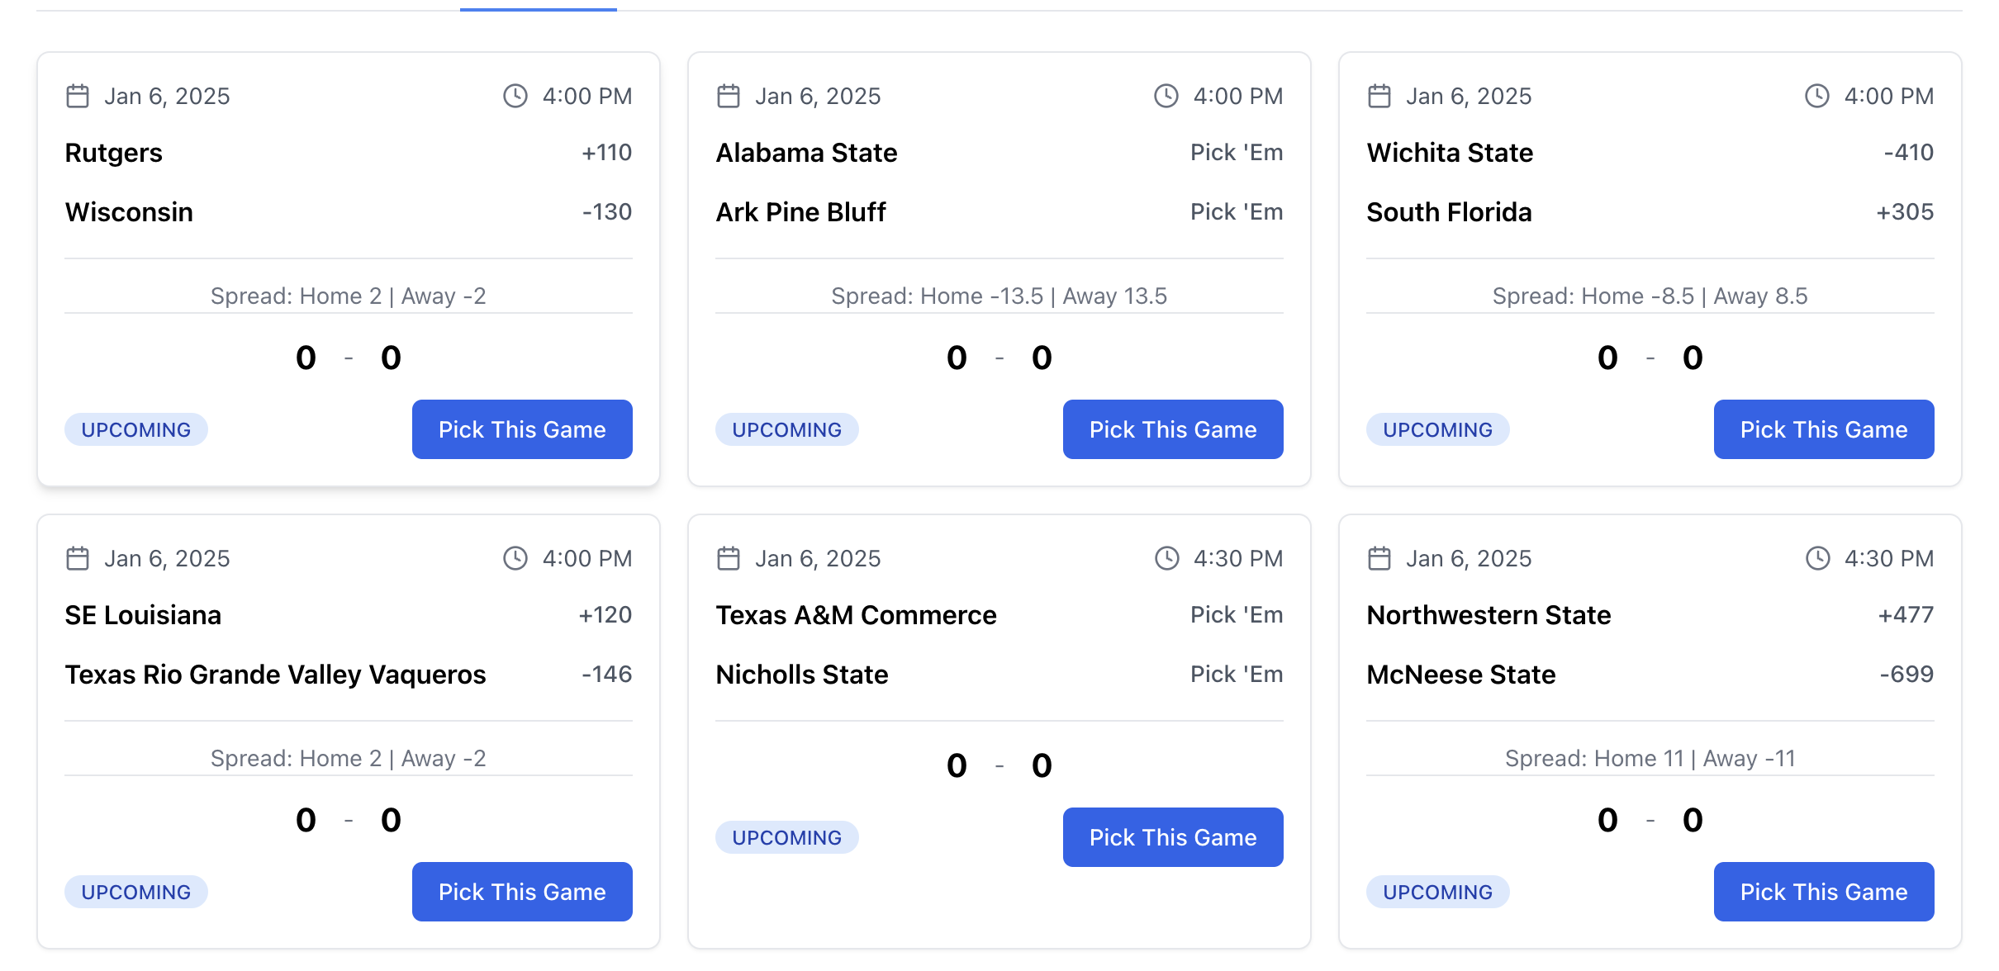Click the clock icon on the McNeese State card
Viewport: 1999px width, 971px height.
pyautogui.click(x=1817, y=558)
